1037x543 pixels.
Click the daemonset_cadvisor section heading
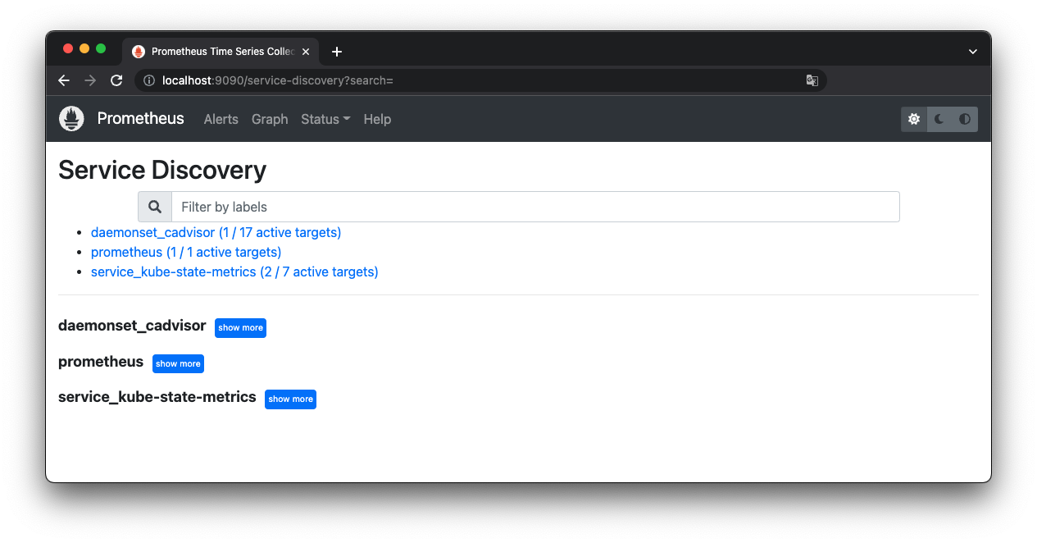click(x=132, y=326)
